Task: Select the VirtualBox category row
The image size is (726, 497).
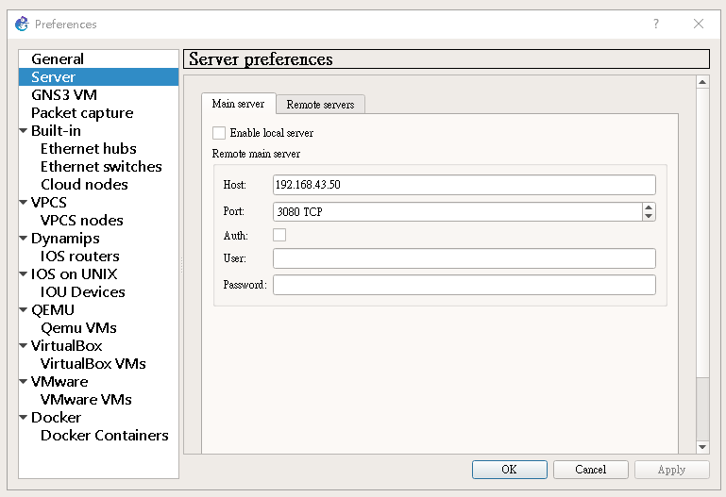Action: (98, 345)
